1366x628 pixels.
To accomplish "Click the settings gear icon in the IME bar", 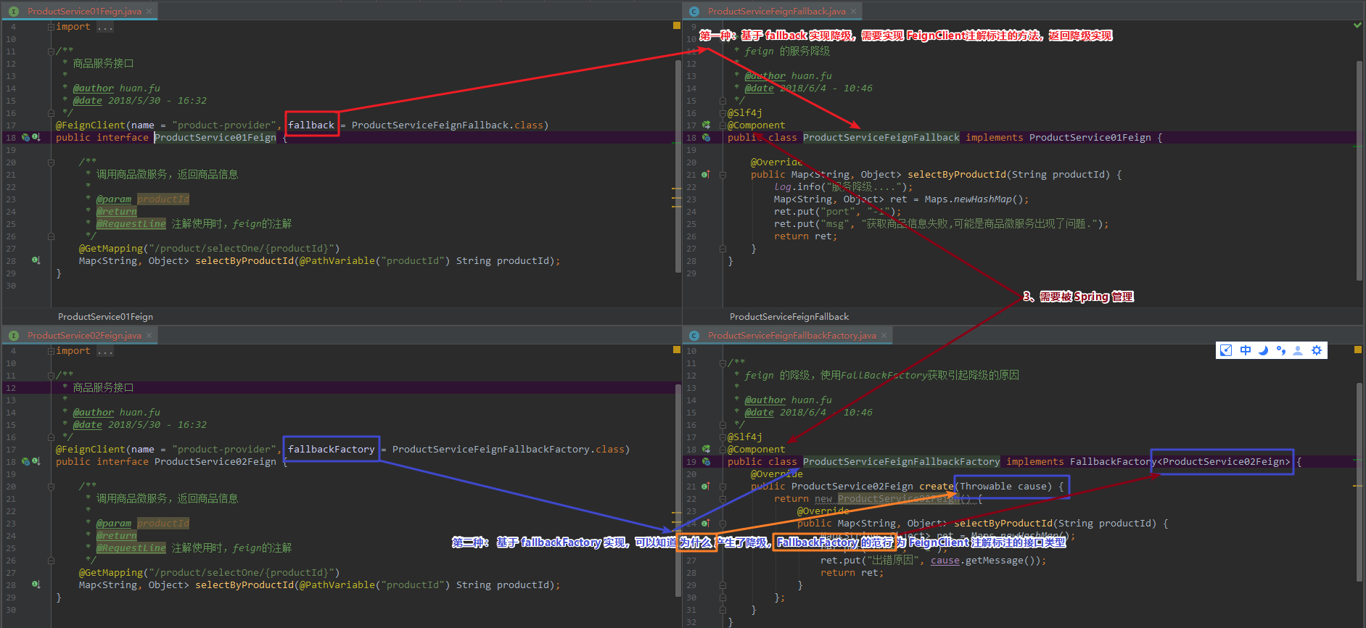I will pos(1317,350).
